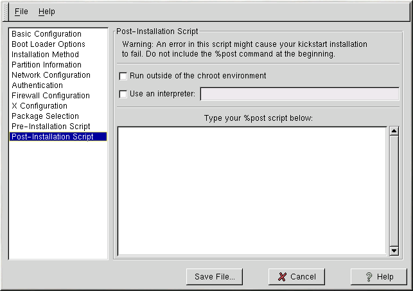
Task: Select Basic Configuration in sidebar
Action: (x=46, y=34)
